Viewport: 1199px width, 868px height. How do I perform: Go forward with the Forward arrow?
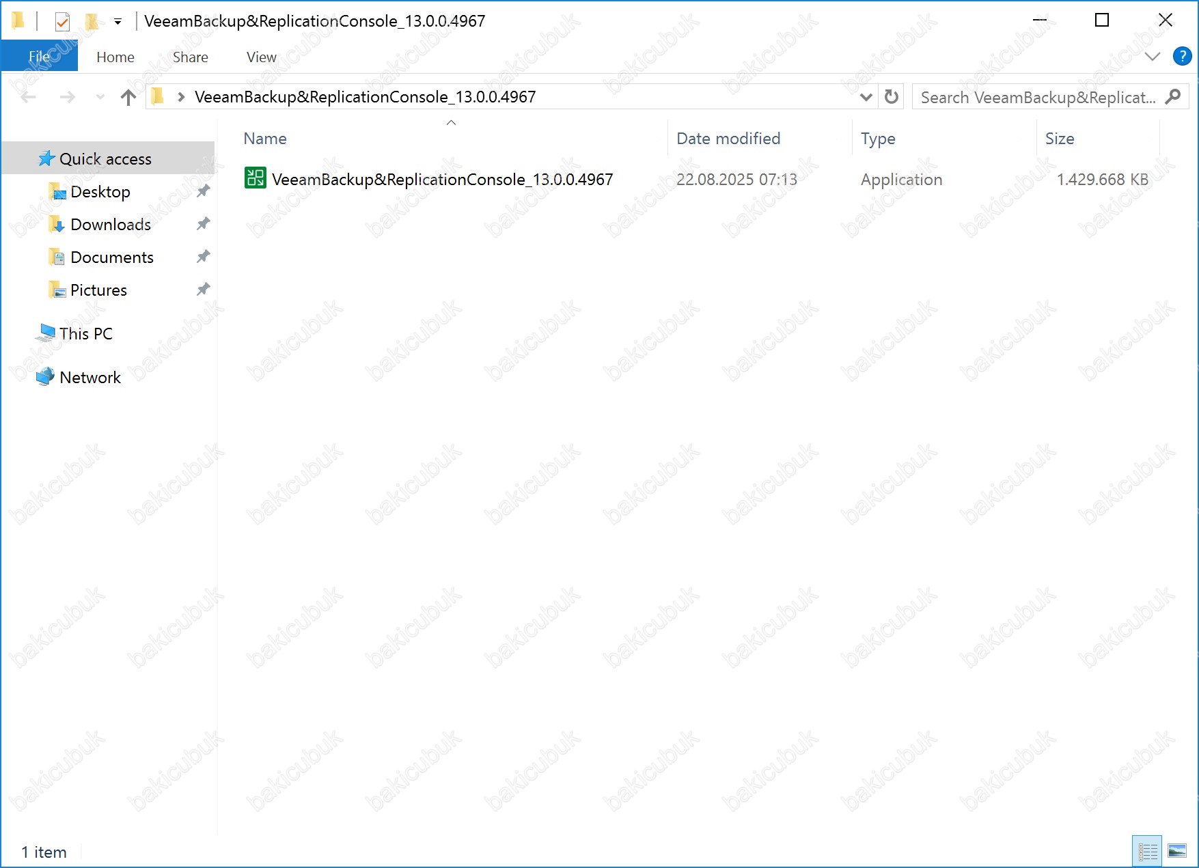(x=67, y=97)
